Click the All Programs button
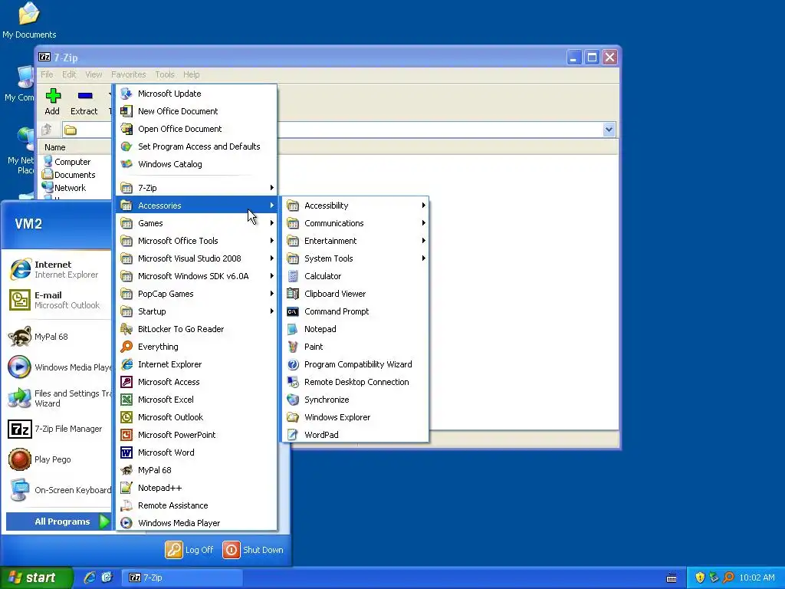Screen dimensions: 785x589 tap(58, 522)
